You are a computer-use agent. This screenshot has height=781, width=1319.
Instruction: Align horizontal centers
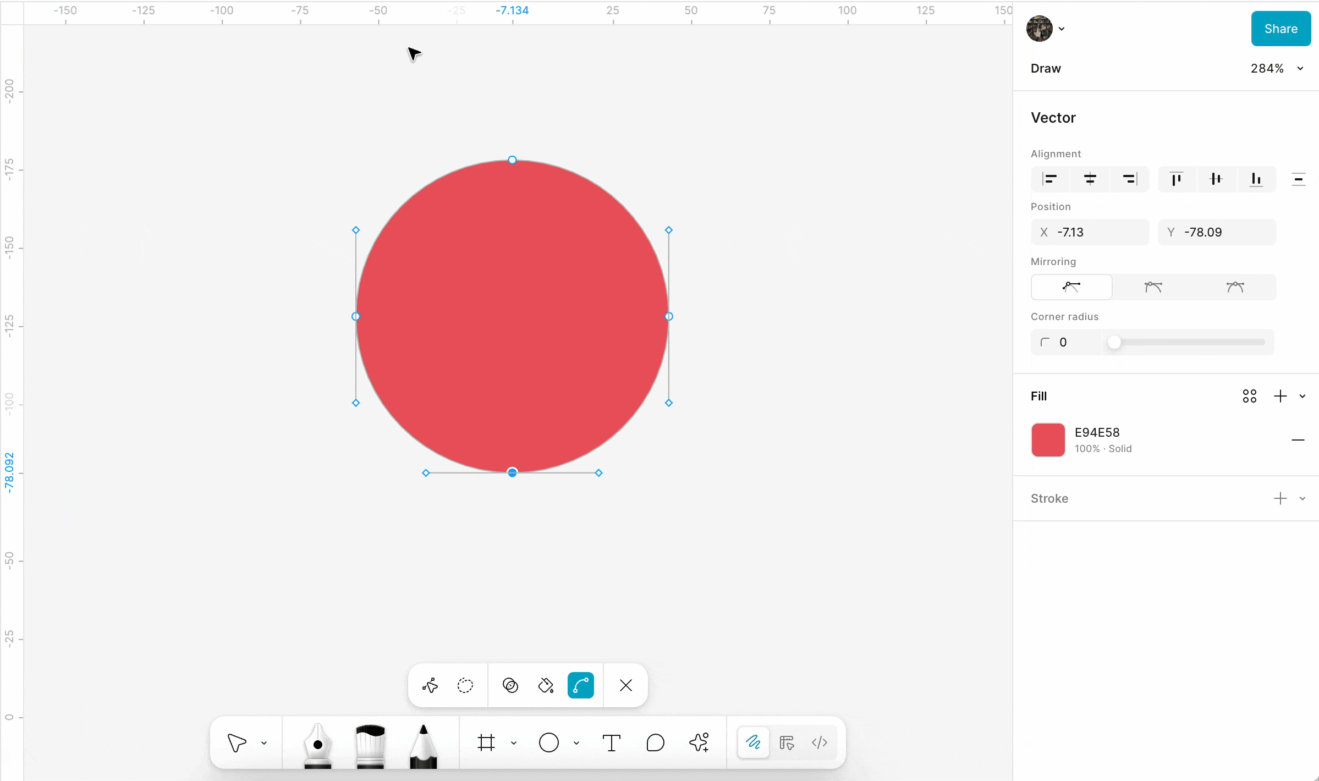click(x=1090, y=179)
